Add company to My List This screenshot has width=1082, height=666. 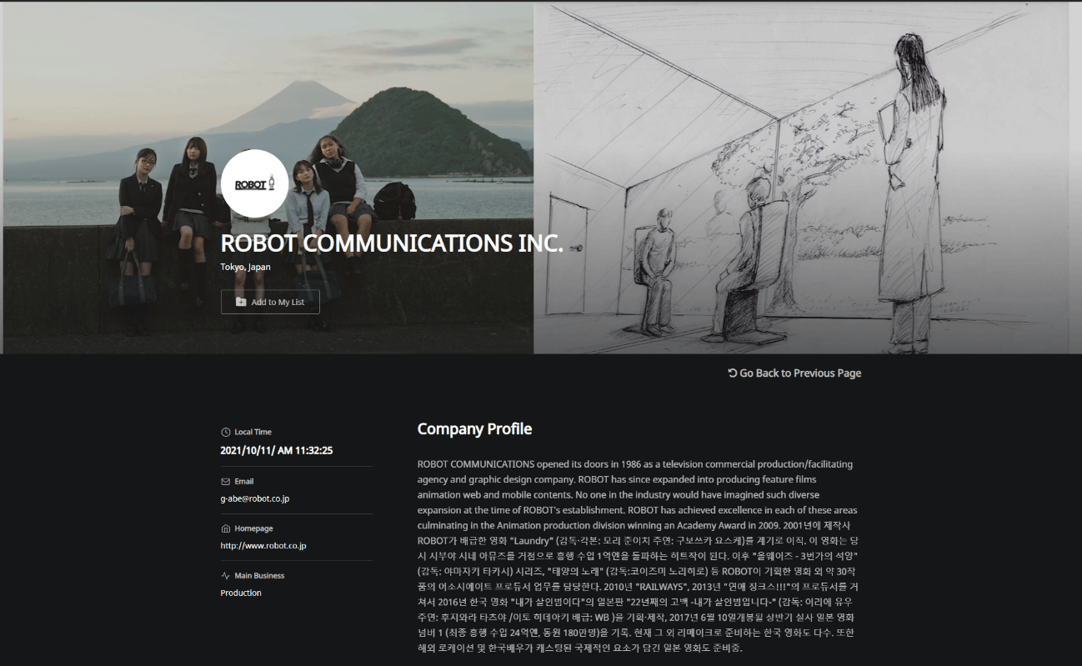click(270, 302)
